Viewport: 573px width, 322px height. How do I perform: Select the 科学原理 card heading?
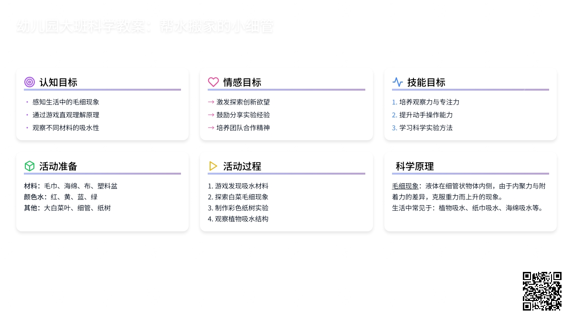(x=414, y=166)
